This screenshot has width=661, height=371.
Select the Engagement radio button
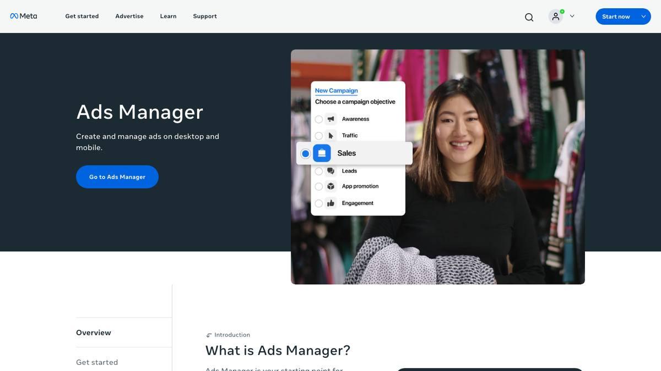pyautogui.click(x=319, y=203)
